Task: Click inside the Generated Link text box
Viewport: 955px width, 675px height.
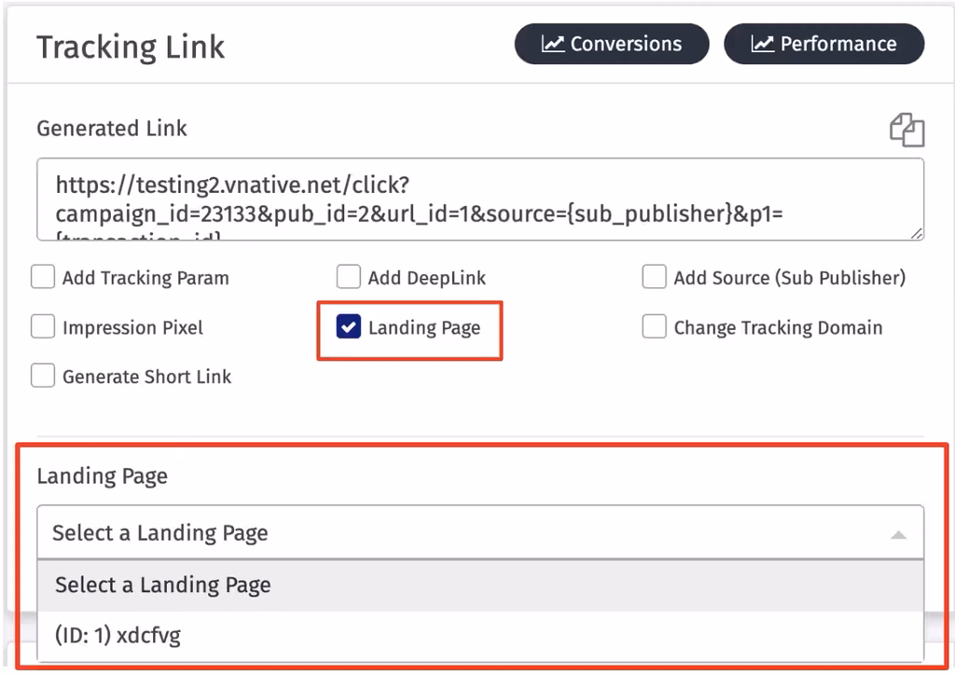Action: [480, 200]
